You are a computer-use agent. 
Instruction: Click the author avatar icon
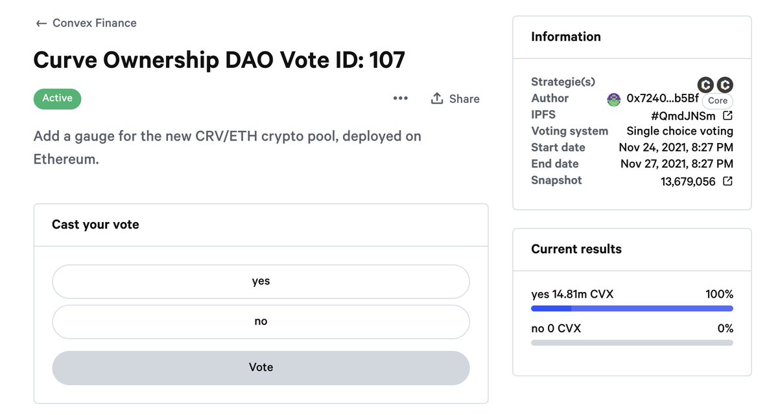pos(613,99)
